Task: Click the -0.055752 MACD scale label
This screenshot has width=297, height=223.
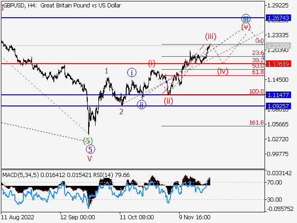Action: coord(280,209)
